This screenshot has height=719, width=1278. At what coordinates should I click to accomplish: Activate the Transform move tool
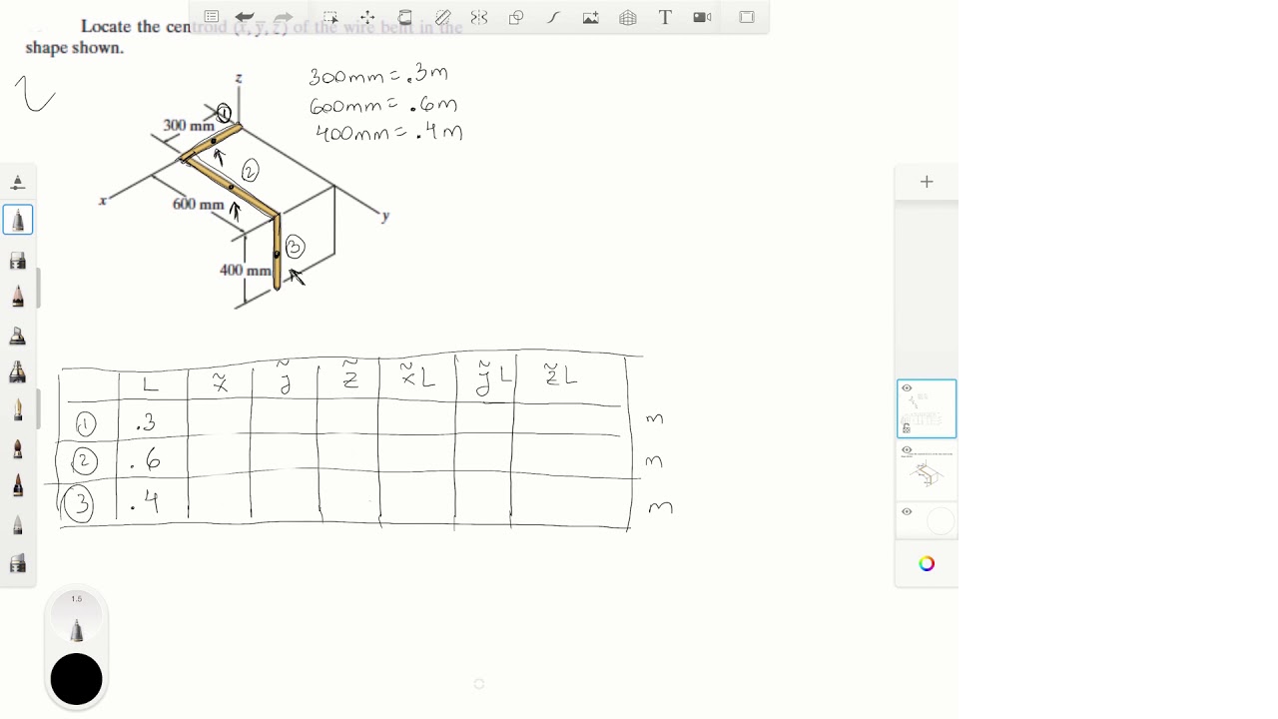tap(367, 17)
